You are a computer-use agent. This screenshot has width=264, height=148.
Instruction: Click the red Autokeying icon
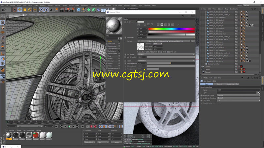pos(91,127)
